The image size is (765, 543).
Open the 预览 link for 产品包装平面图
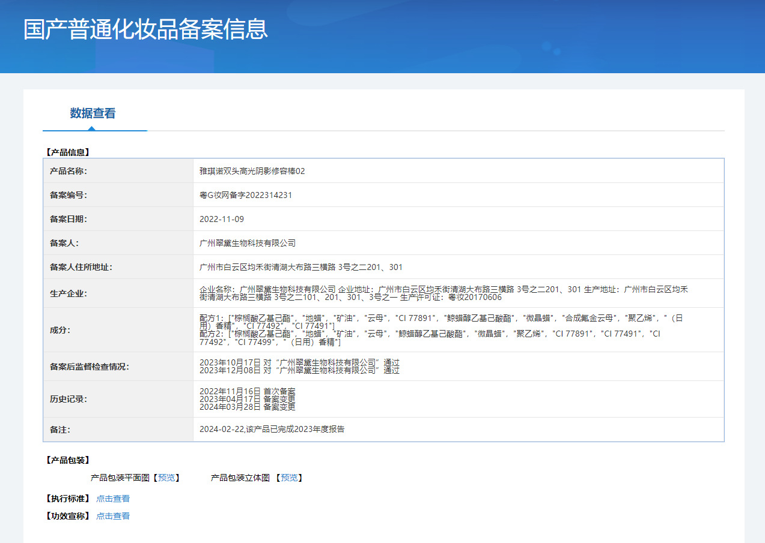(x=166, y=478)
